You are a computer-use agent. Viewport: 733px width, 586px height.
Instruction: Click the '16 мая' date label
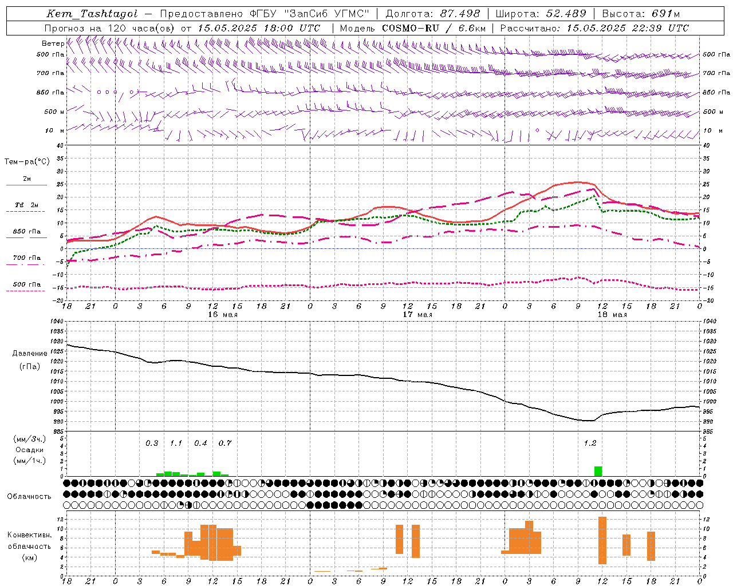coord(223,314)
